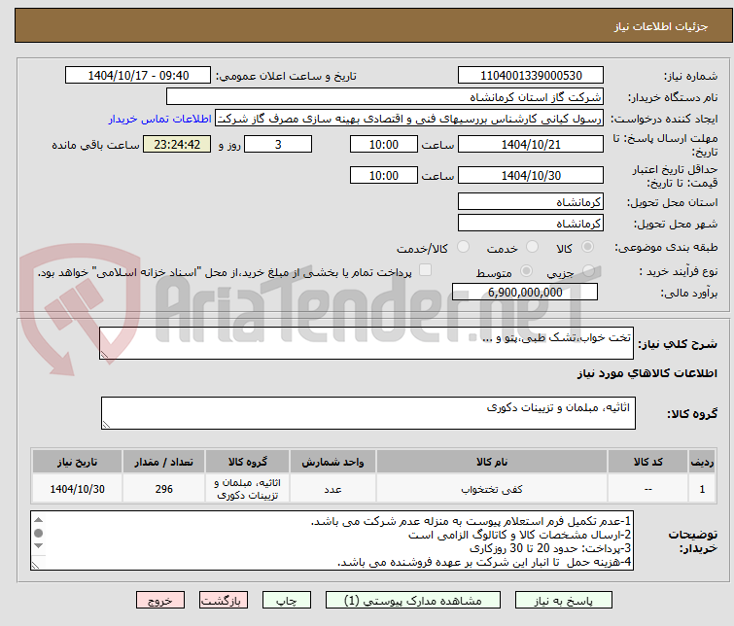The width and height of the screenshot is (734, 626).
Task: Click the financial estimate field 6,900,000,000
Action: pos(525,293)
